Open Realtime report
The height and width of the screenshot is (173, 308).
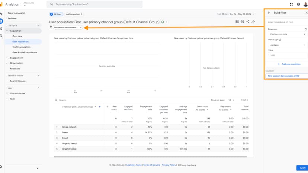click(x=12, y=19)
